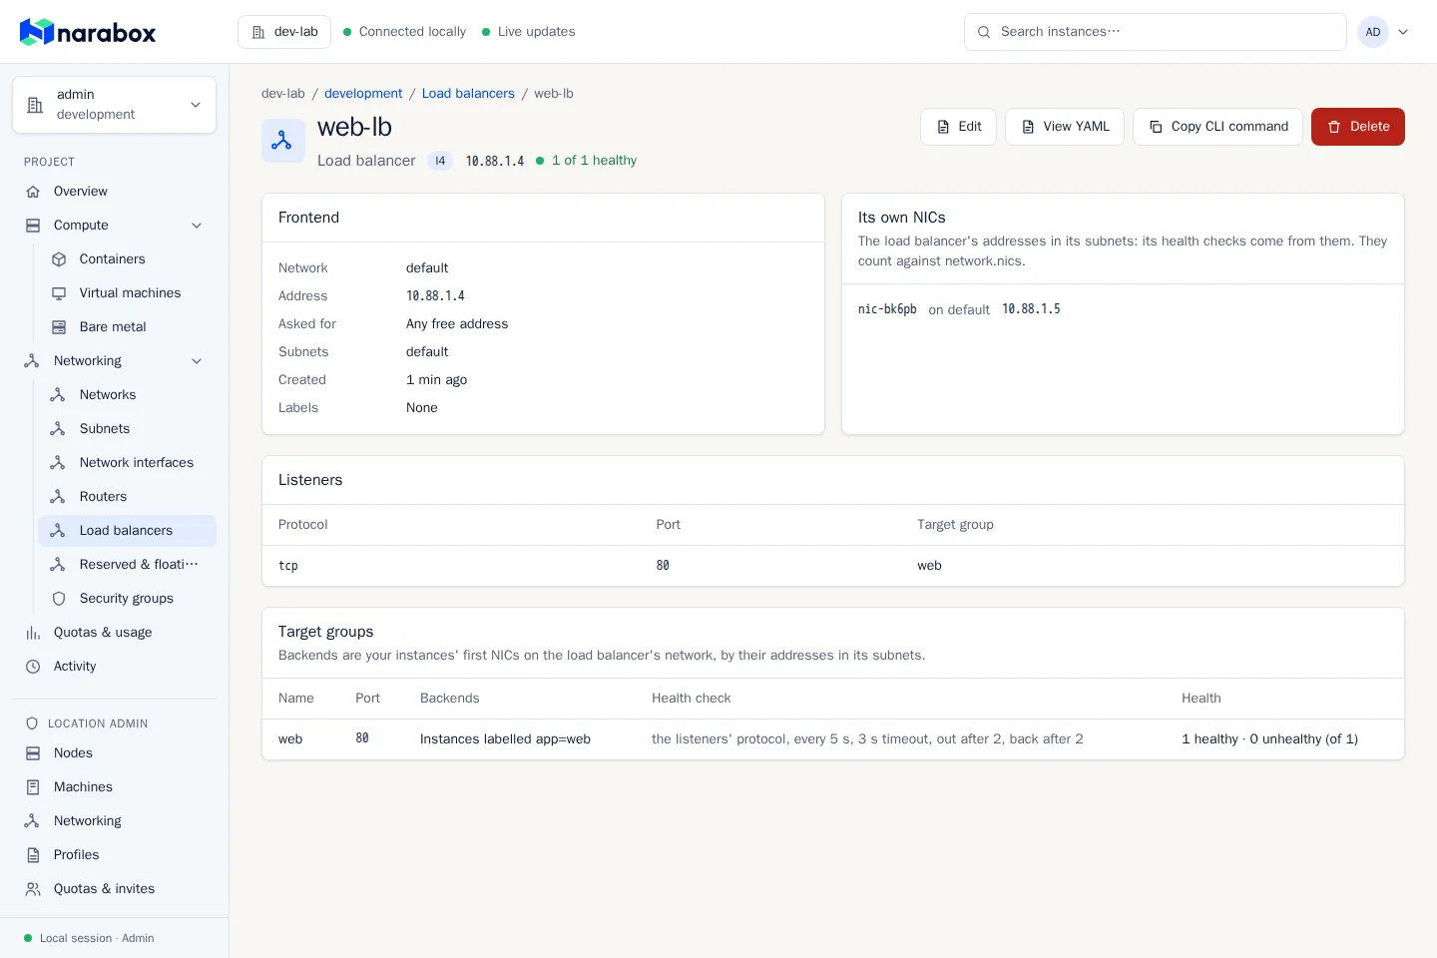Image resolution: width=1437 pixels, height=958 pixels.
Task: Click the document icon on View YAML
Action: click(x=1028, y=127)
